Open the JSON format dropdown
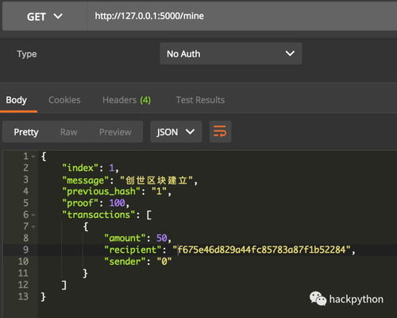397x318 pixels. (176, 132)
